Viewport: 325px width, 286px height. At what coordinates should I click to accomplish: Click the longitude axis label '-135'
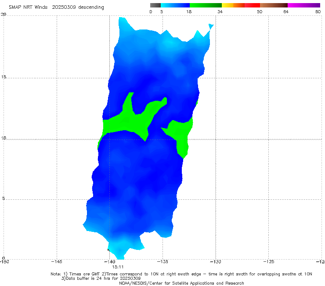tap(162, 262)
